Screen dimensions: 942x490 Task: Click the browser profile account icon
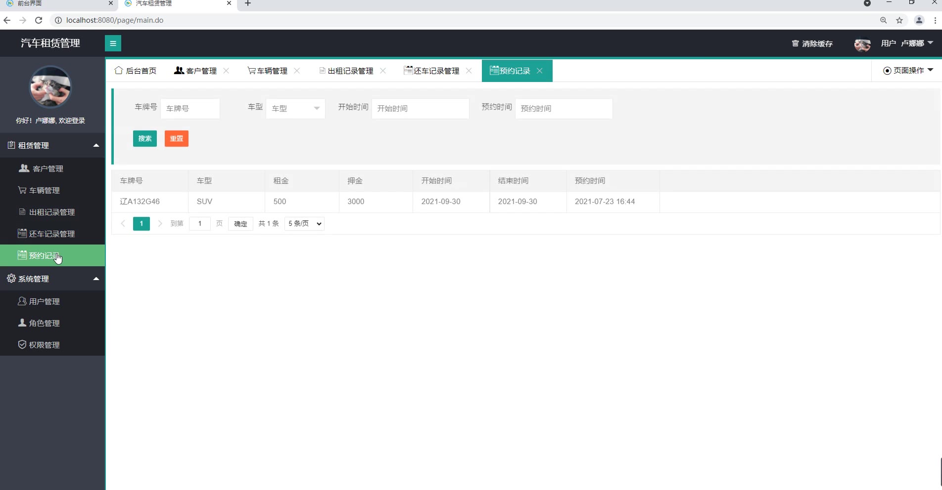tap(919, 20)
